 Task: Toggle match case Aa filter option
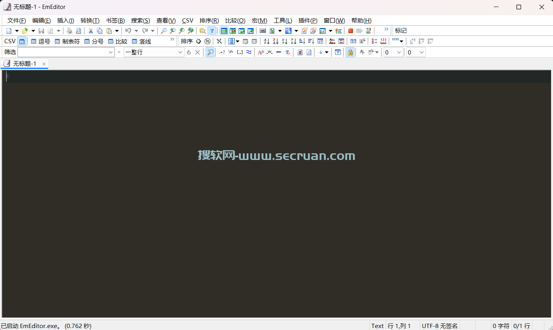[261, 52]
